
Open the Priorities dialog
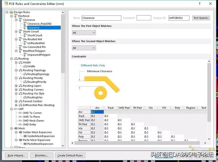click(42, 156)
